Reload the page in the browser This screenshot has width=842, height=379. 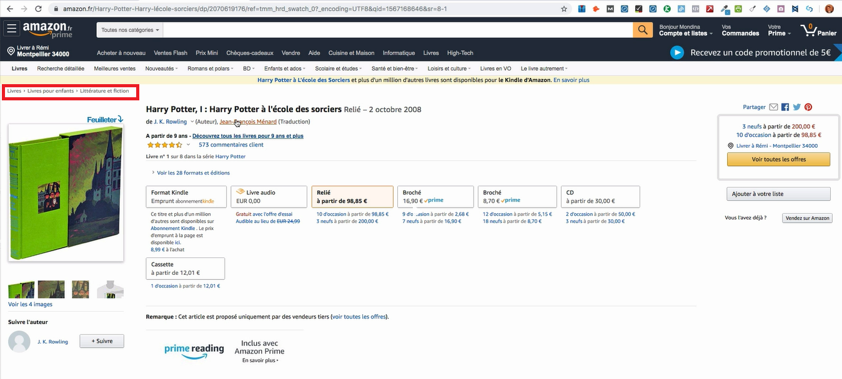point(39,9)
